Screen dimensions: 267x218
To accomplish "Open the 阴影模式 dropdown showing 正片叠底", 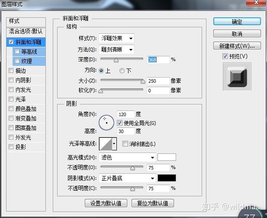I will 127,179.
